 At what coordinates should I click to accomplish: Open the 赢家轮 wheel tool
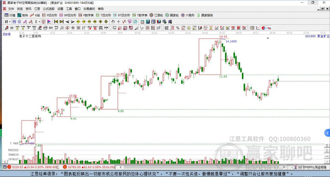[x=172, y=15]
